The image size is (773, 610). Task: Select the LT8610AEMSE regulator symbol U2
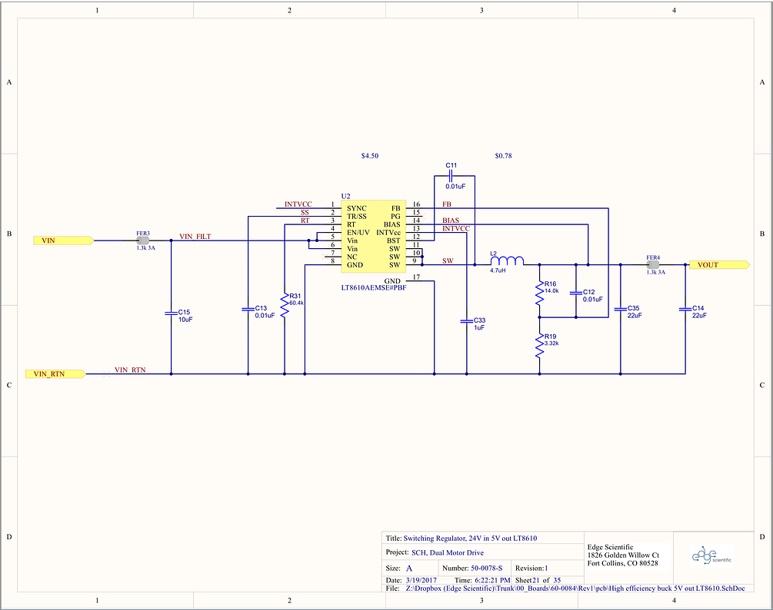coord(373,234)
